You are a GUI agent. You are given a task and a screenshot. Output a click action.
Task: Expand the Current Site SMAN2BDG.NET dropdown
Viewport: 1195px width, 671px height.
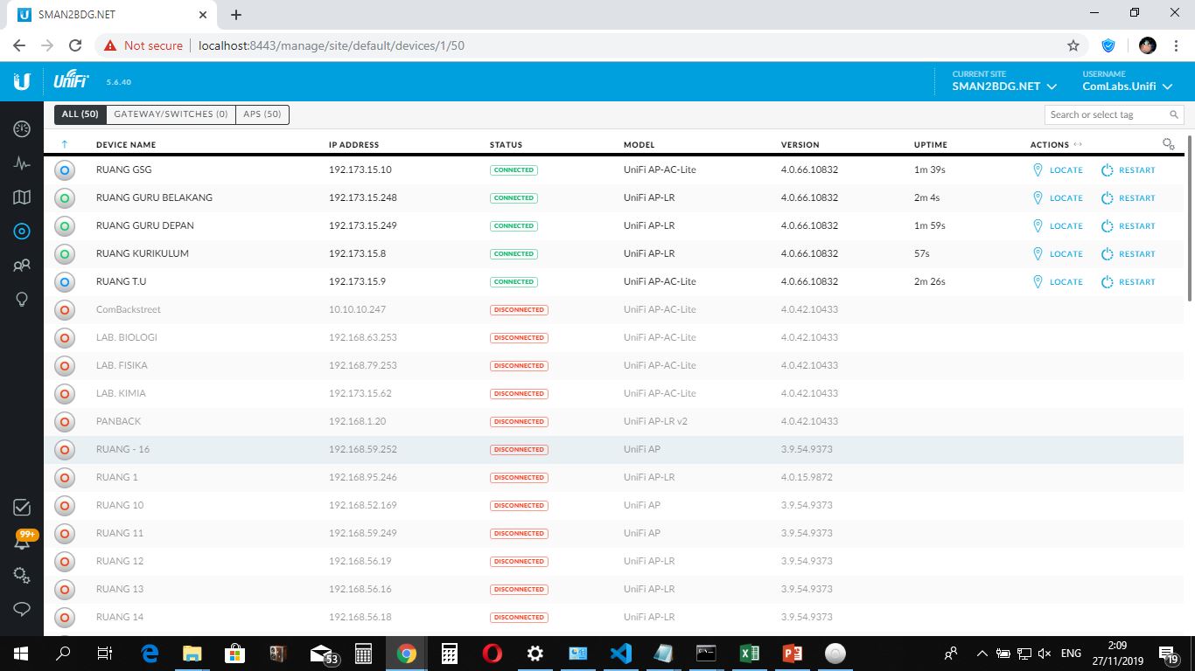click(1004, 86)
